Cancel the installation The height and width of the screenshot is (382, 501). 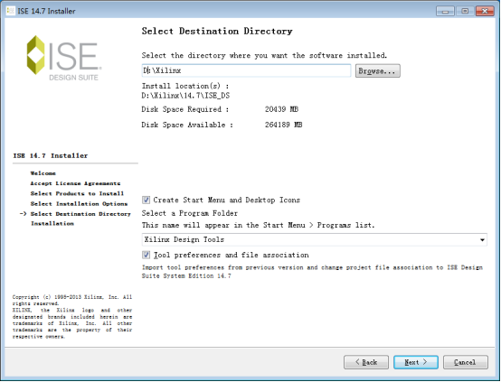466,362
